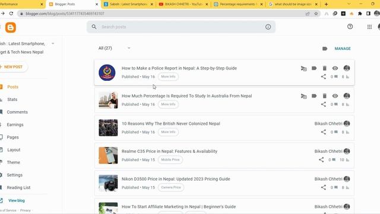Share the Nikon D3500 post
The width and height of the screenshot is (380, 214).
[x=323, y=187]
